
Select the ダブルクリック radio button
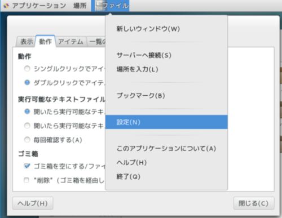27,82
